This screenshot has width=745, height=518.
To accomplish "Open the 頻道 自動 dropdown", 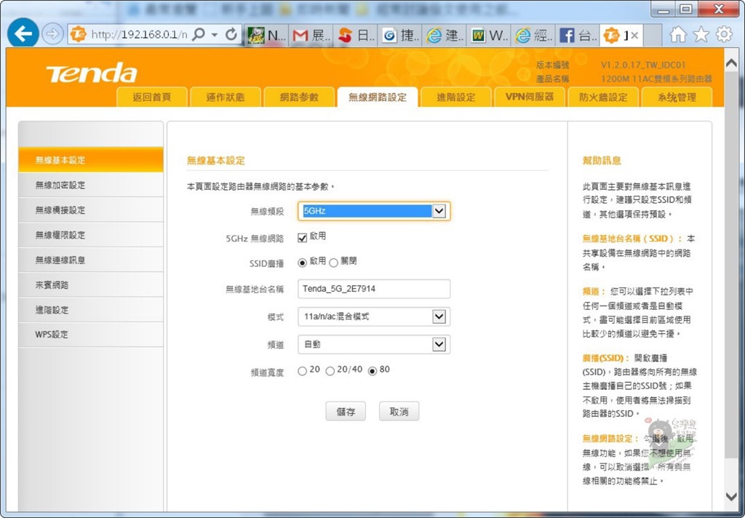I will click(x=374, y=344).
